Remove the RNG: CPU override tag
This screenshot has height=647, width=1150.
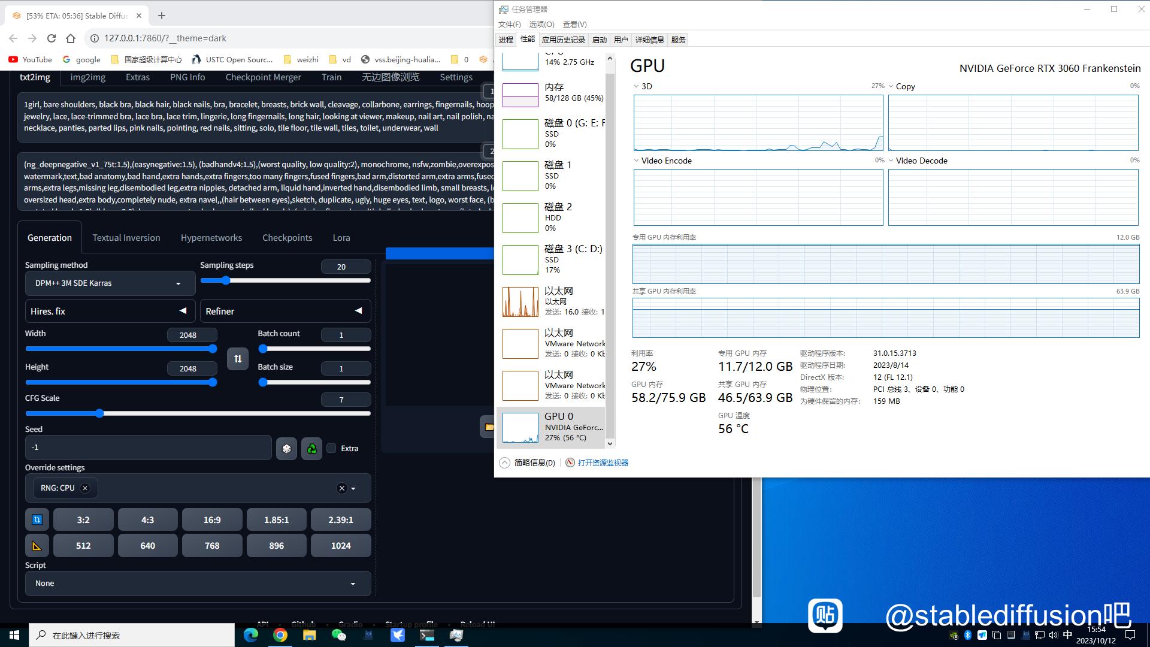[x=85, y=488]
